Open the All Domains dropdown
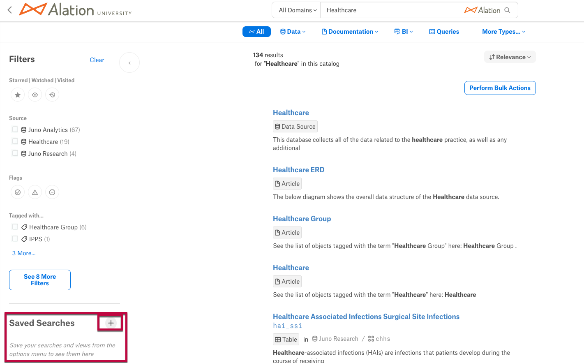584x363 pixels. coord(298,10)
